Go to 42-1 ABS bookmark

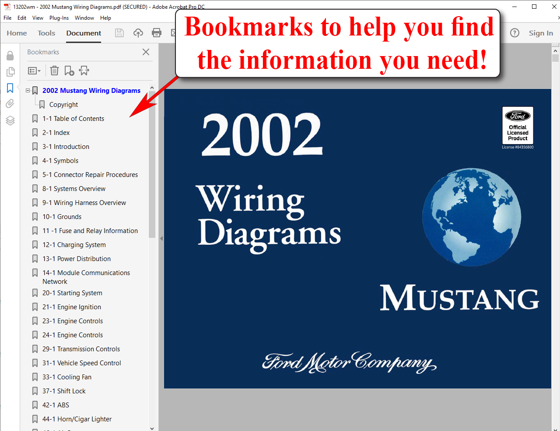[56, 405]
